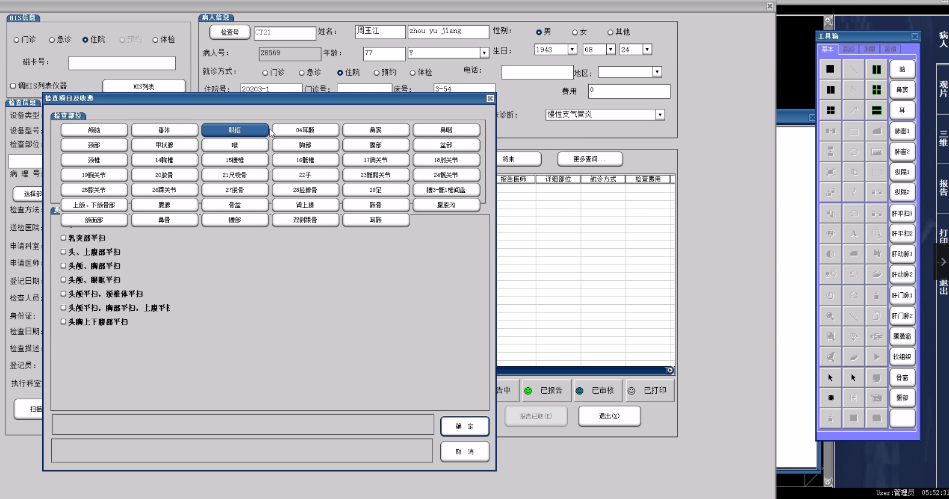Screen dimensions: 949x499
Task: Open the histogram tool in toolbox
Action: click(x=876, y=152)
